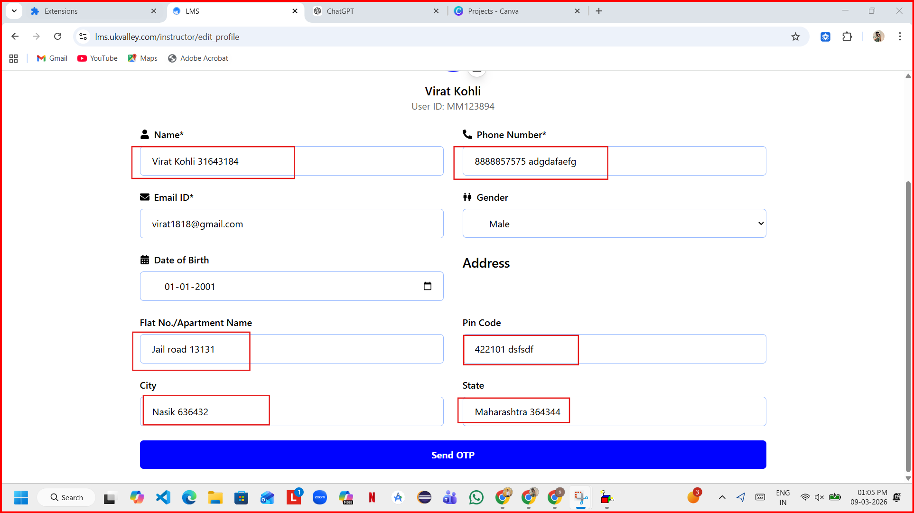This screenshot has width=914, height=513.
Task: Click the Send OTP button
Action: (x=453, y=455)
